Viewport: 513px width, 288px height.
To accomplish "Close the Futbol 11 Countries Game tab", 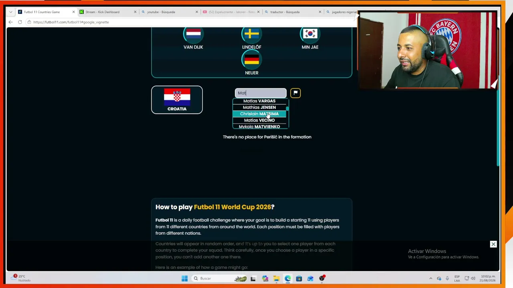I will click(73, 12).
